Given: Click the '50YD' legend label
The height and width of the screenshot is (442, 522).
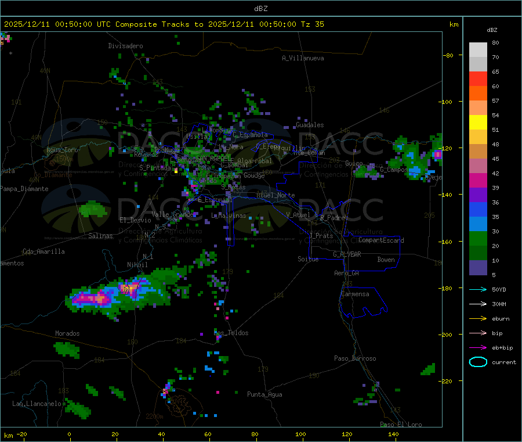Looking at the screenshot, I should 499,289.
